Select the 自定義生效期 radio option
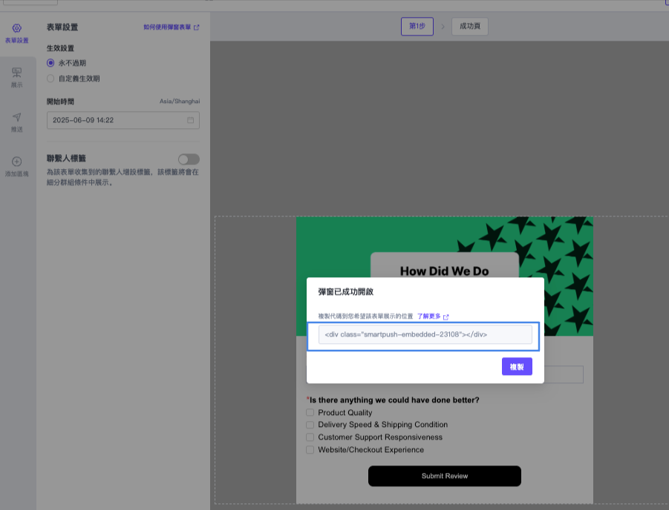 point(50,79)
